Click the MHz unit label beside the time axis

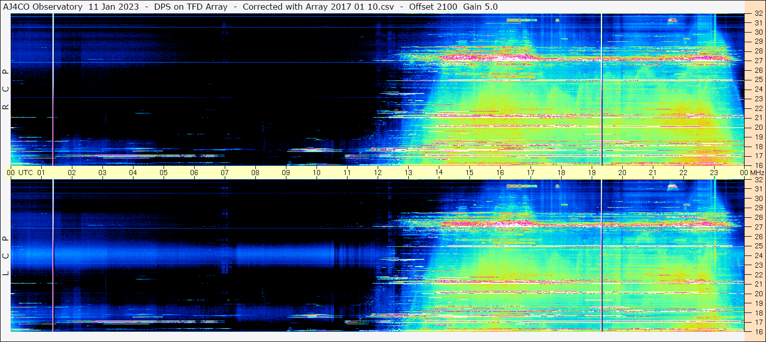coord(757,173)
